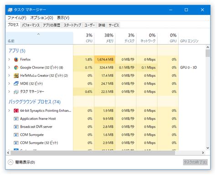This screenshot has width=216, height=175.
Task: Click the horizontal scrollbar right arrow
Action: [x=203, y=153]
